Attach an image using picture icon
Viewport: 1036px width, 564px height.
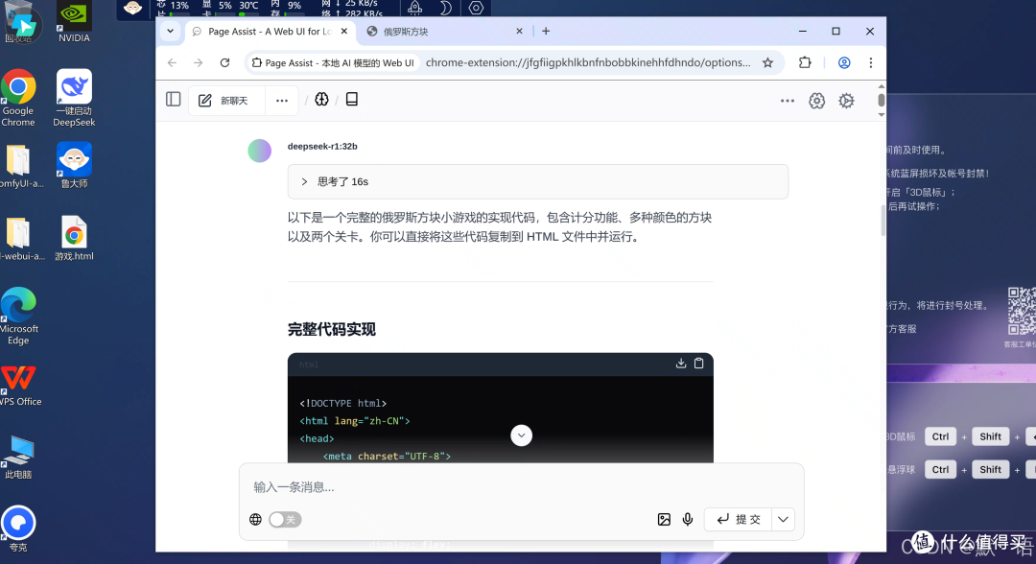click(664, 520)
